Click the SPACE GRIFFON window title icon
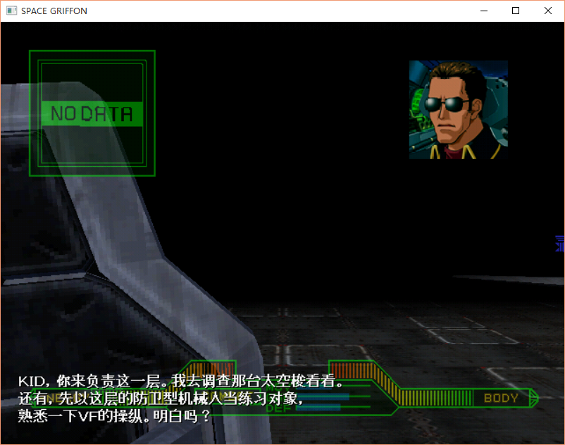 pos(11,11)
